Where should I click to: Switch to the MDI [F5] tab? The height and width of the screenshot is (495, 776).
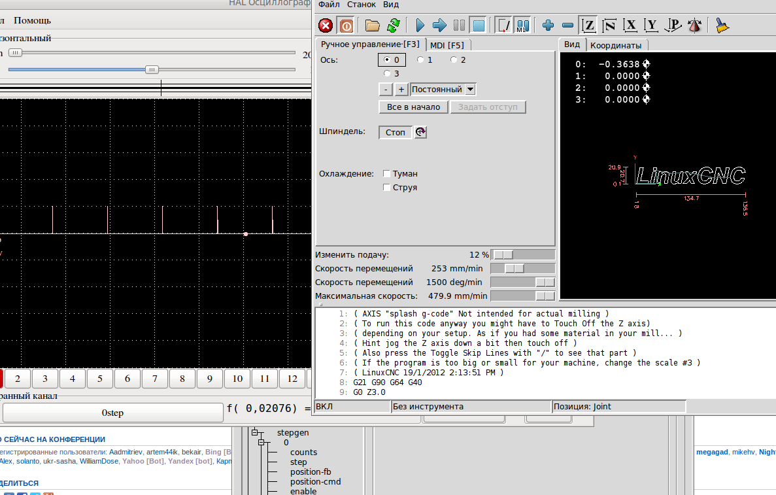[x=447, y=44]
